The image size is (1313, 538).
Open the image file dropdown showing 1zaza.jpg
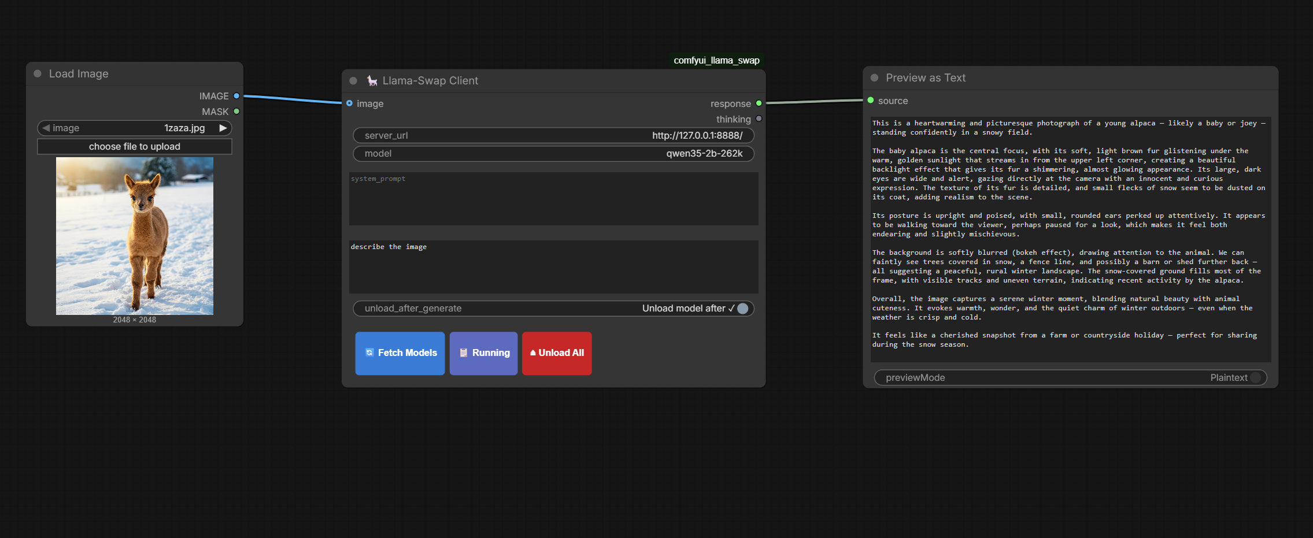pyautogui.click(x=135, y=128)
